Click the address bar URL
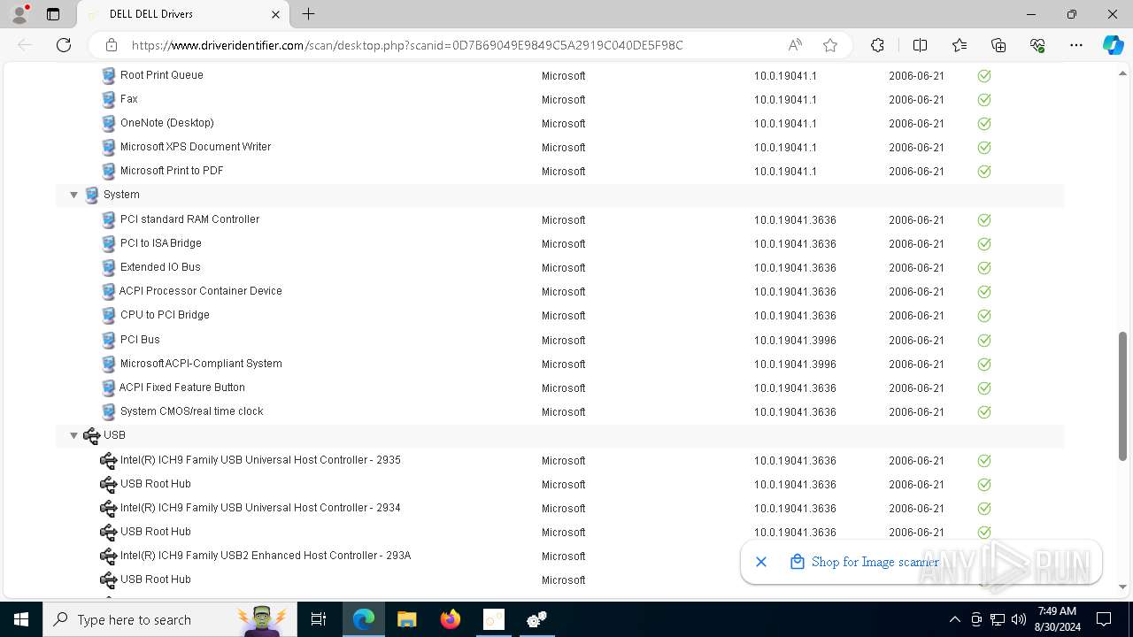This screenshot has width=1133, height=637. tap(407, 45)
